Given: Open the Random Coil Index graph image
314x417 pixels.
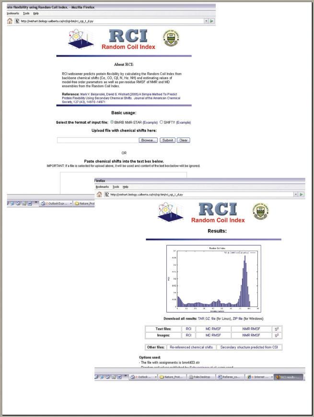Looking at the screenshot, I should [212, 278].
